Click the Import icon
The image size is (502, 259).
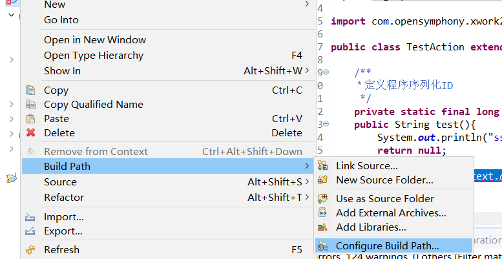pos(30,217)
